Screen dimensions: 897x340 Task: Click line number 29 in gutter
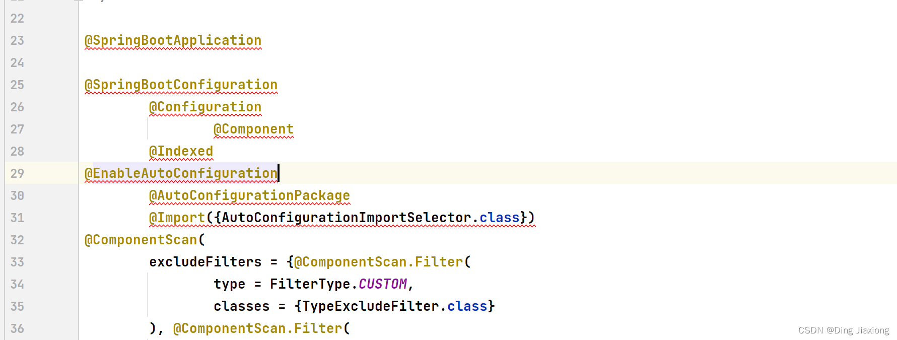click(x=17, y=173)
